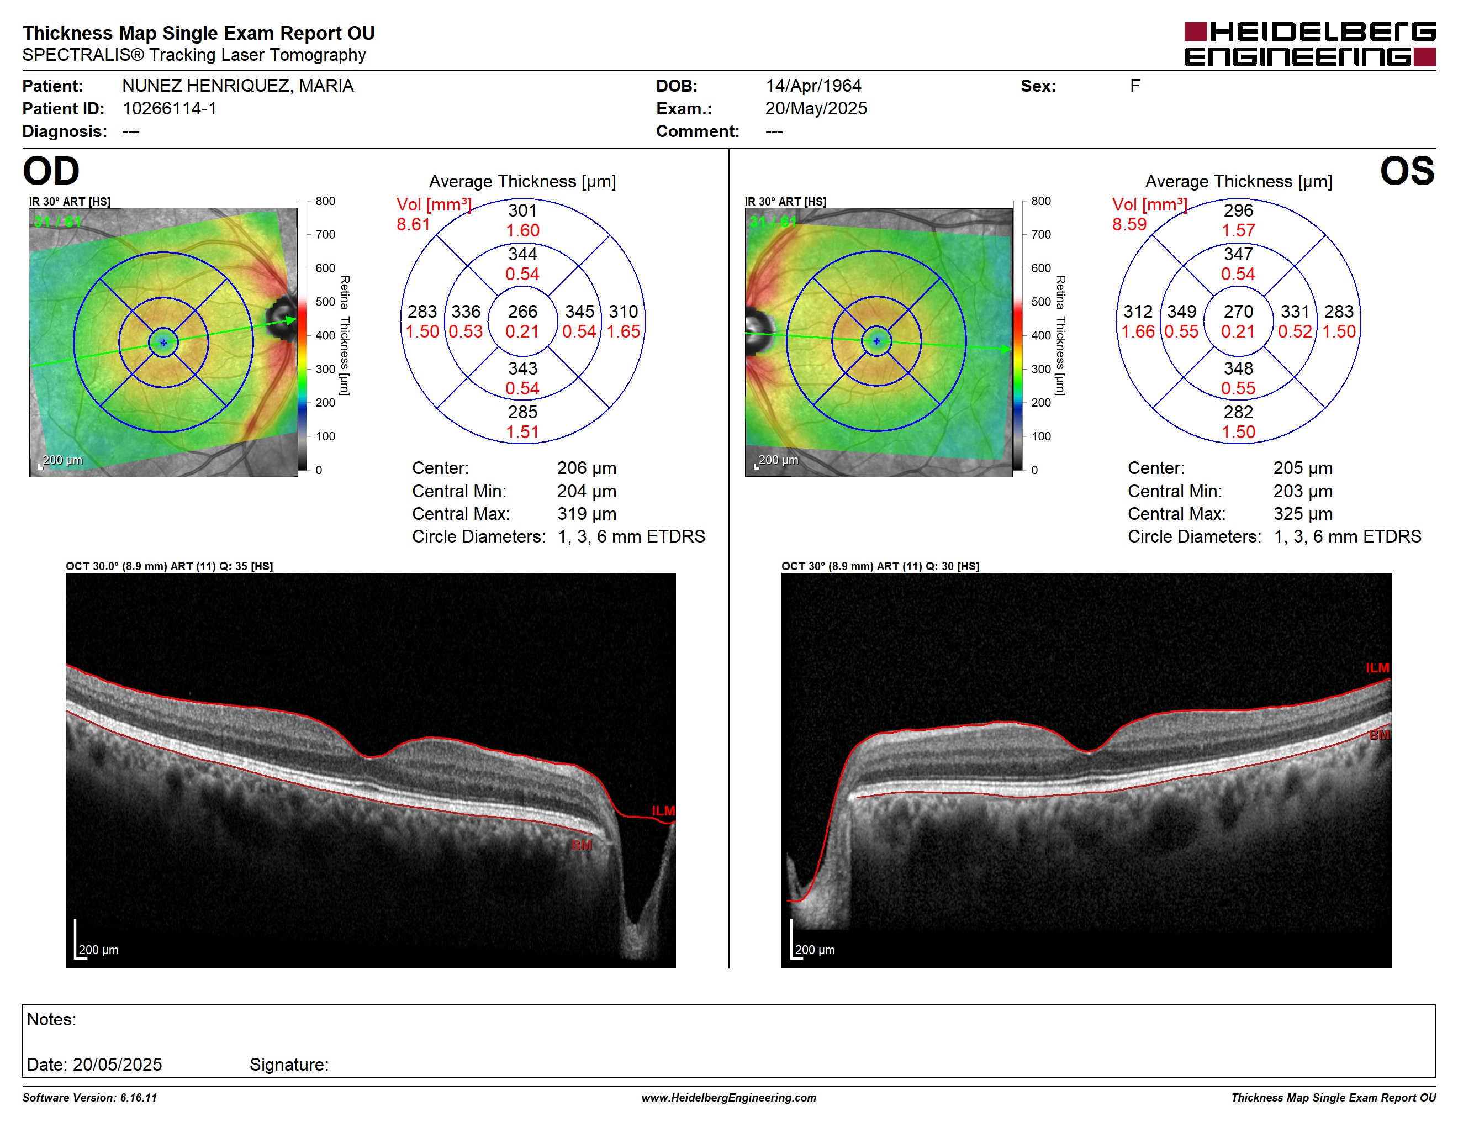This screenshot has height=1127, width=1458.
Task: Click OD sector volume 1.65
Action: pyautogui.click(x=623, y=332)
